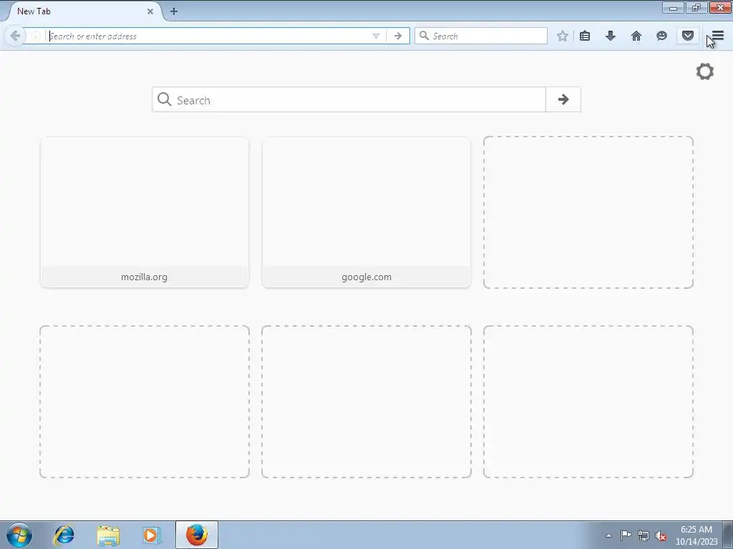Open the address bar history dropdown
Screen dimensions: 733x549
click(376, 36)
